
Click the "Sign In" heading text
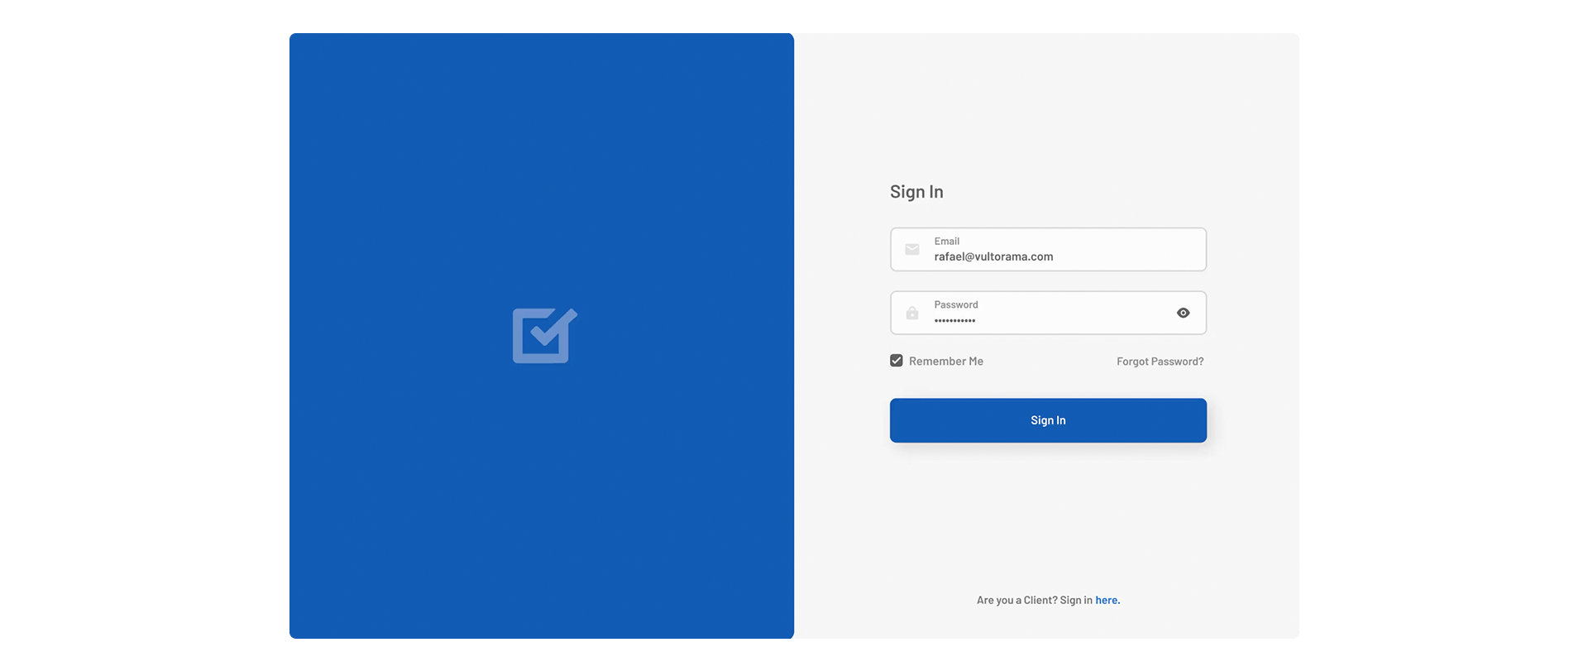coord(916,192)
